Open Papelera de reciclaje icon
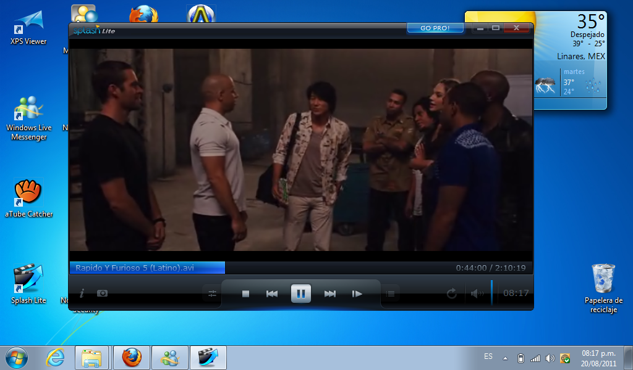This screenshot has height=370, width=633. click(x=603, y=288)
